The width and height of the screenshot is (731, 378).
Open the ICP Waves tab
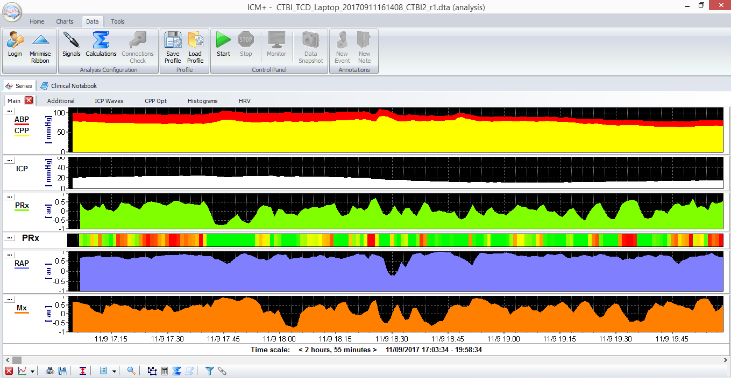click(109, 101)
